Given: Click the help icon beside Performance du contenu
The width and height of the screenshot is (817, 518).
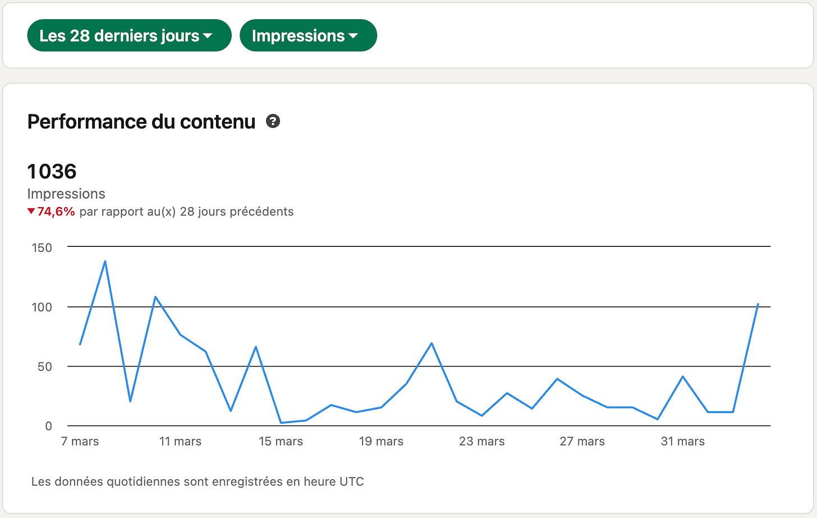Looking at the screenshot, I should pos(273,121).
